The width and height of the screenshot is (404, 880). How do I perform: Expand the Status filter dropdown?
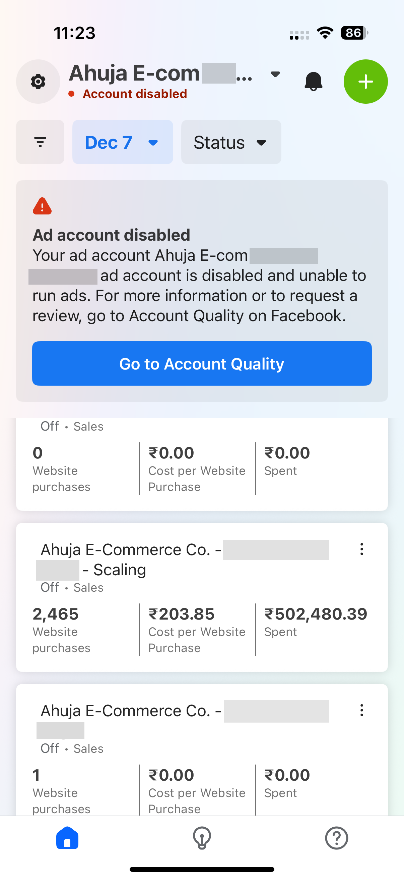[231, 142]
